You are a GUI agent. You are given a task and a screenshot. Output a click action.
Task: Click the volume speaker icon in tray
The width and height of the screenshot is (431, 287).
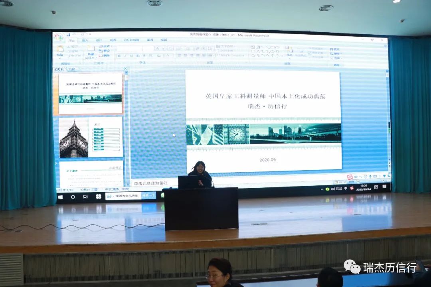point(332,189)
